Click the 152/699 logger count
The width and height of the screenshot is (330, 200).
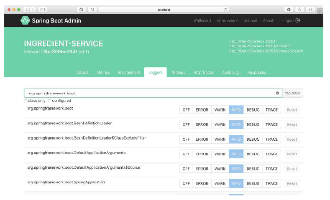tap(292, 93)
